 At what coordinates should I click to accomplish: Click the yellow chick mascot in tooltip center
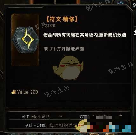68,68
